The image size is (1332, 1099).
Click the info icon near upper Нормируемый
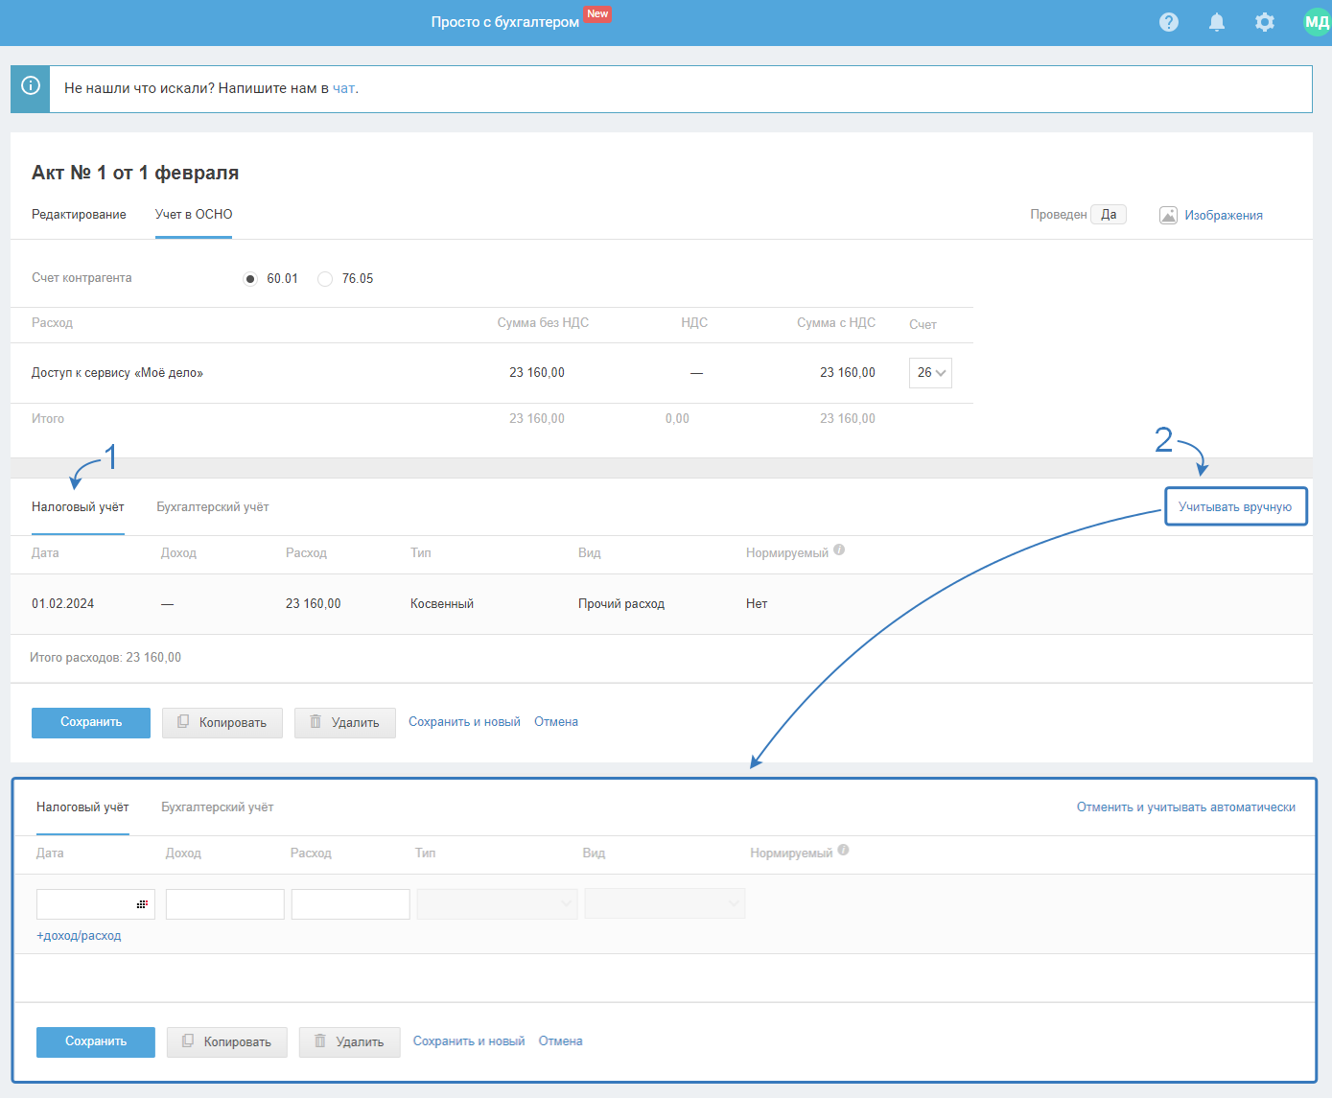tap(839, 550)
